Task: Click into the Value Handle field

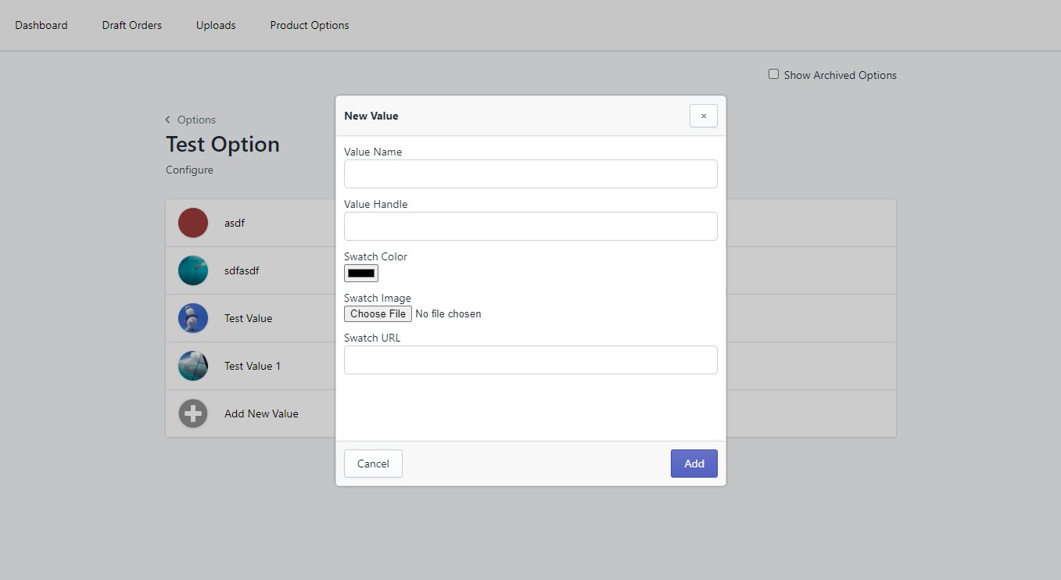Action: coord(530,226)
